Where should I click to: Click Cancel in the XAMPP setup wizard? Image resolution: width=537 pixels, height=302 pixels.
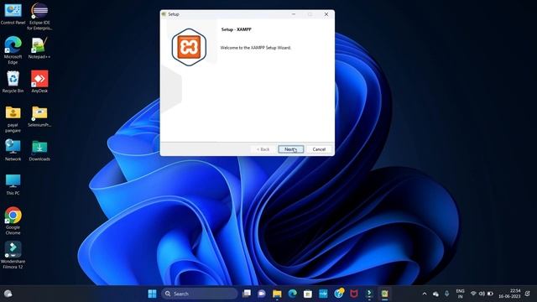[x=319, y=149]
